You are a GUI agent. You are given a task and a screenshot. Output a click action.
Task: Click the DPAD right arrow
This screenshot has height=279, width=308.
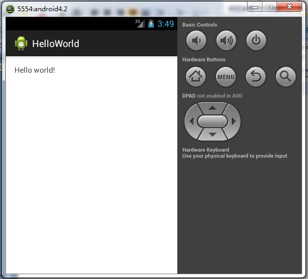[234, 121]
